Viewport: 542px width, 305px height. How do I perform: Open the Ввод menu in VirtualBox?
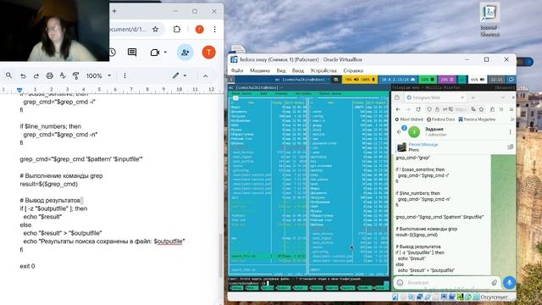tap(297, 70)
